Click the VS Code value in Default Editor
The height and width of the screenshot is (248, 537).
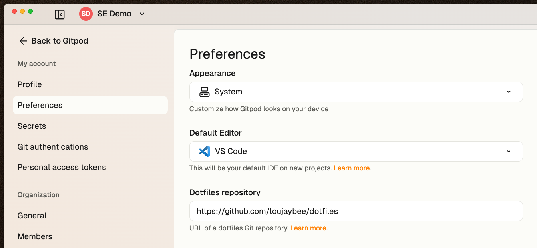tap(231, 151)
